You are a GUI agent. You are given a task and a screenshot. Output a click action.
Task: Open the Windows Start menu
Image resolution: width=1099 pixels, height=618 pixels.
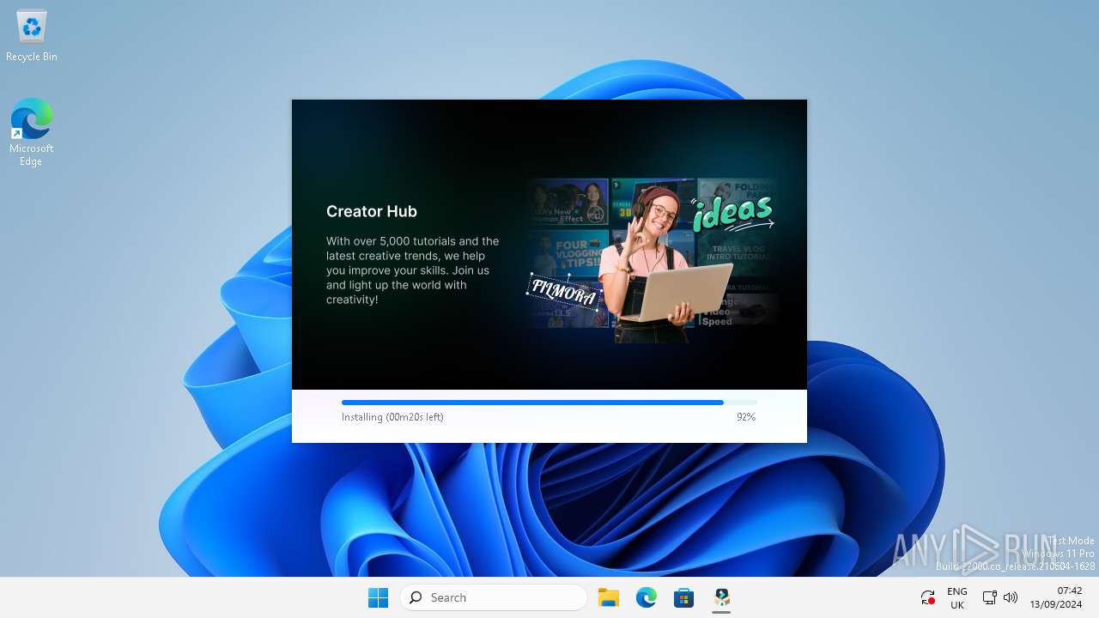[x=378, y=597]
